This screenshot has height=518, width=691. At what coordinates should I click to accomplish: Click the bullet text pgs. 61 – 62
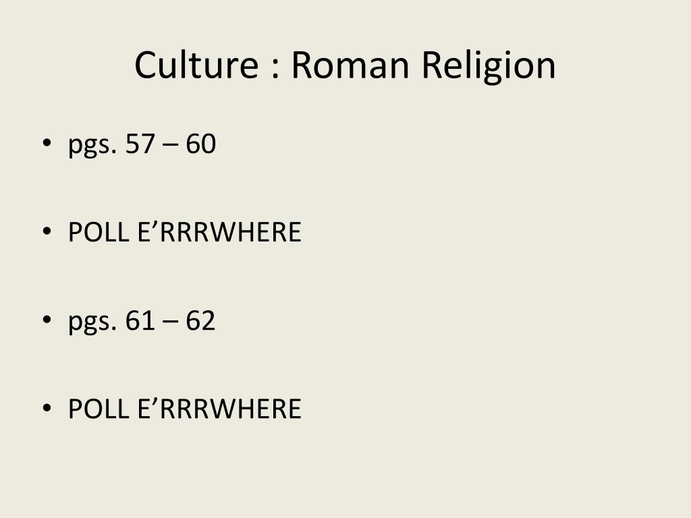[142, 321]
